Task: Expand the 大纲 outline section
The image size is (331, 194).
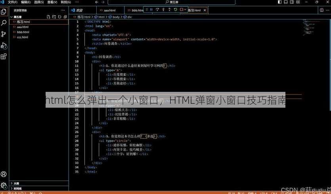Action: click(39, 183)
